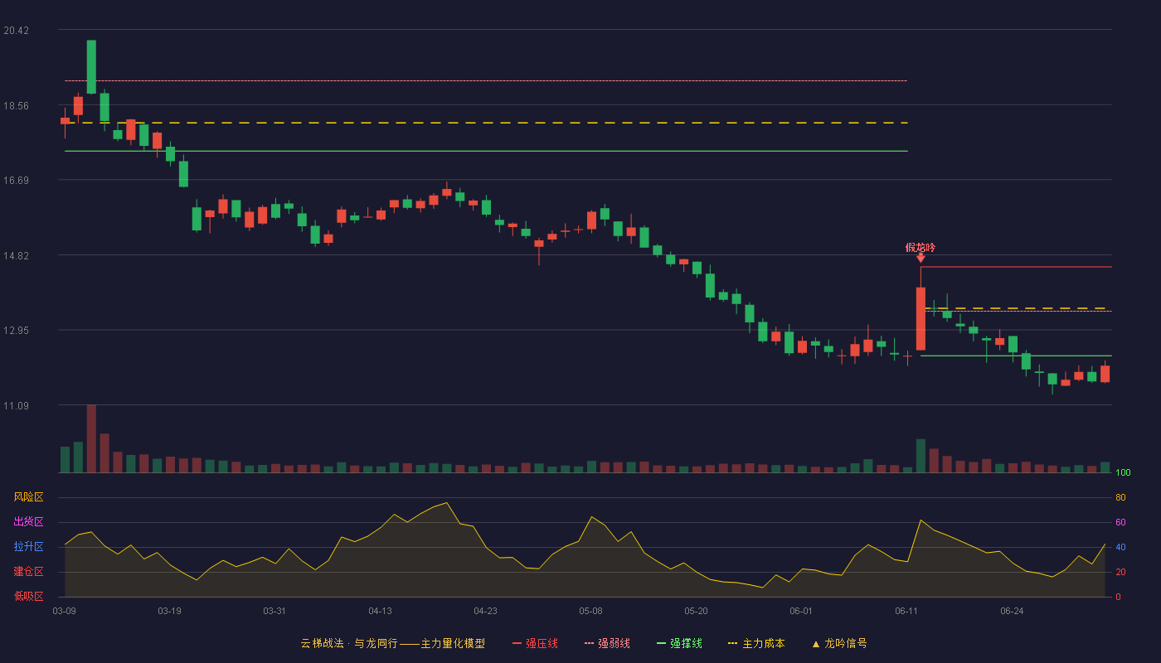The width and height of the screenshot is (1161, 663).
Task: Toggle the 强撑线 legend entry
Action: coord(679,643)
